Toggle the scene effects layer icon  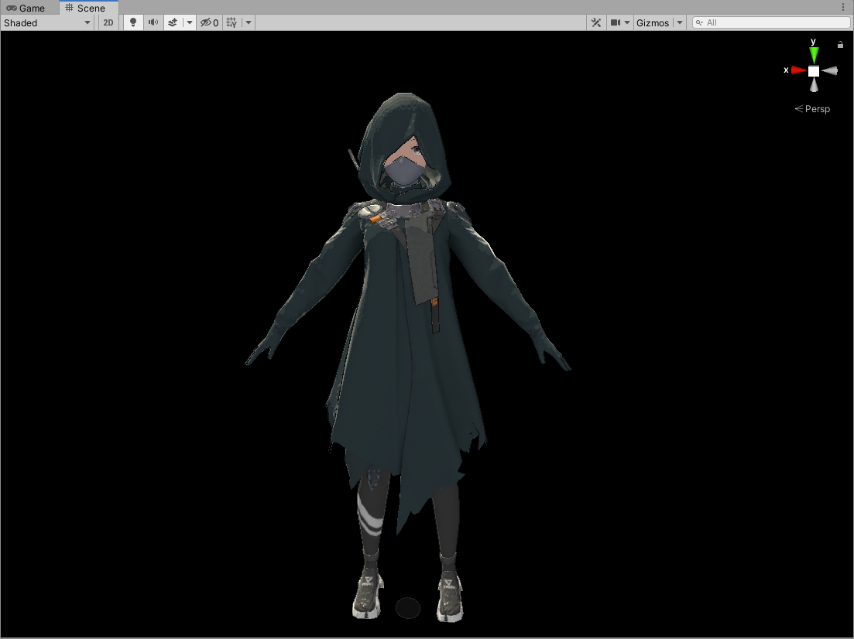(173, 22)
